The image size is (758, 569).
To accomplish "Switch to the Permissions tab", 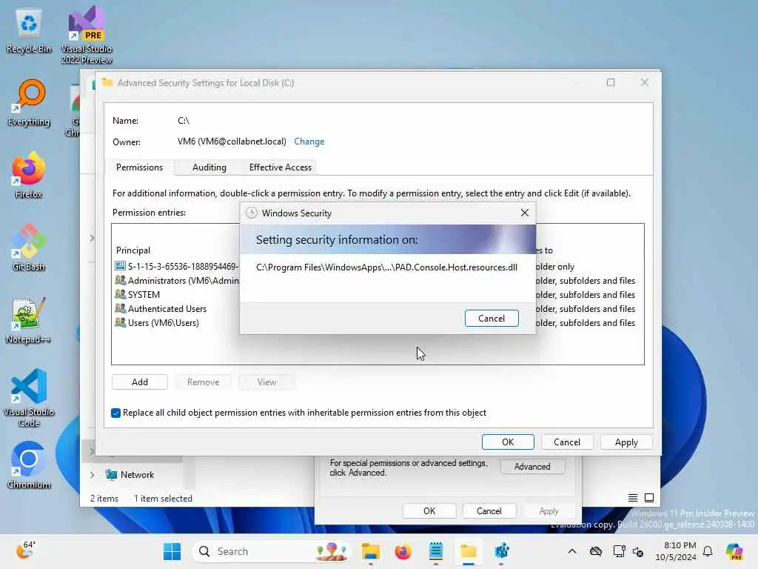I will tap(139, 167).
